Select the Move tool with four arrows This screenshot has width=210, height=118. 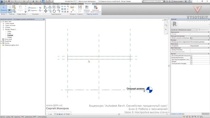tap(46, 11)
